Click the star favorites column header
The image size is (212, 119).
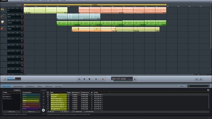[92, 93]
